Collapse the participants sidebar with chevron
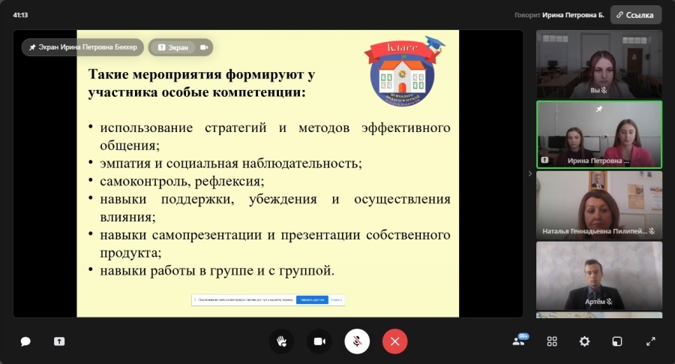675x364 pixels. click(x=529, y=173)
